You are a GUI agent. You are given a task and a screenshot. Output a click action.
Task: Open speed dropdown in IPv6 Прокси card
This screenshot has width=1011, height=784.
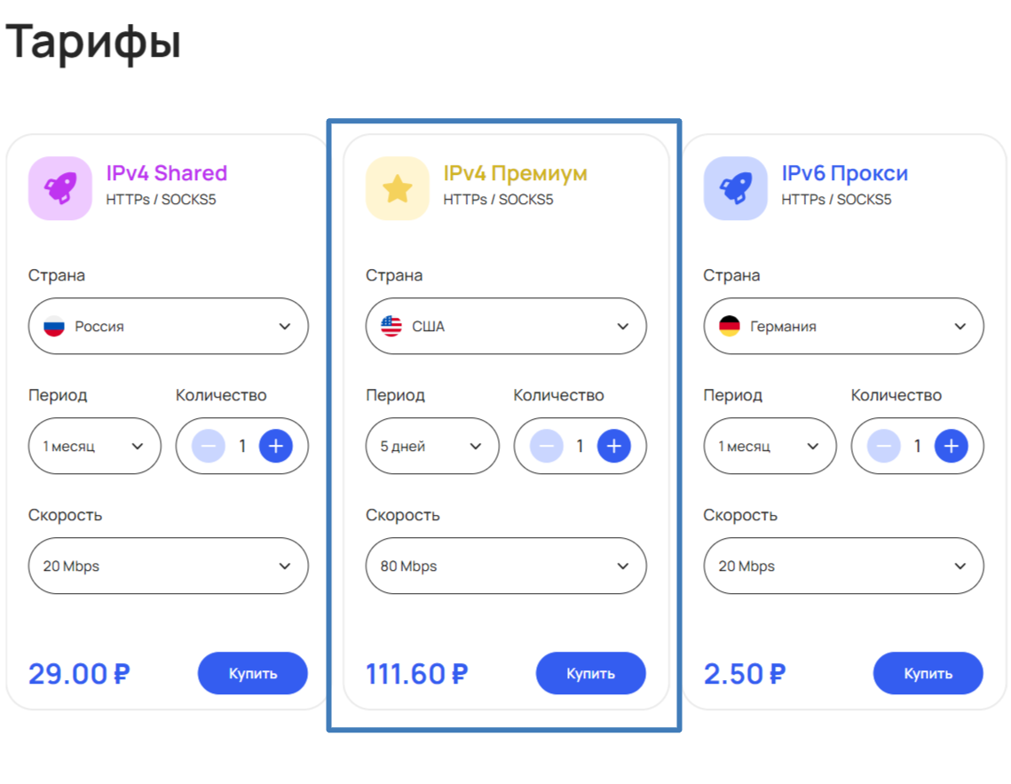coord(843,566)
